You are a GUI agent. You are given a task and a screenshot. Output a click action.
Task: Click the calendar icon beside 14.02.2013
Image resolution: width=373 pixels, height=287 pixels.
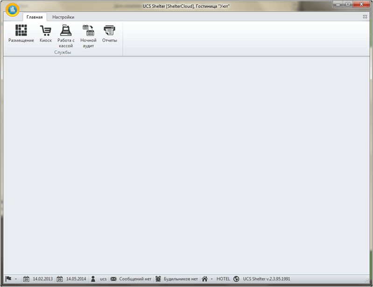coord(26,279)
